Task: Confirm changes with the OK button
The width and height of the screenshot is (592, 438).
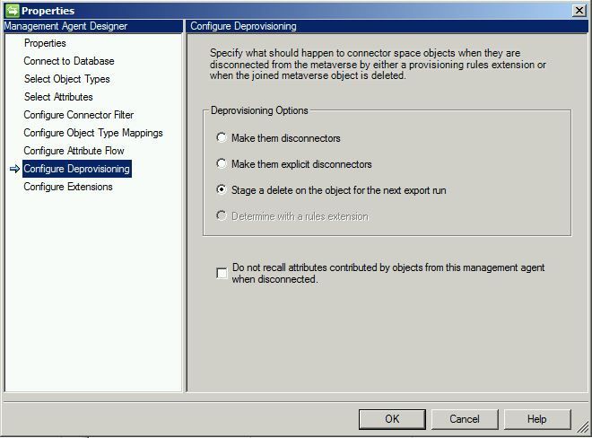Action: (x=392, y=419)
